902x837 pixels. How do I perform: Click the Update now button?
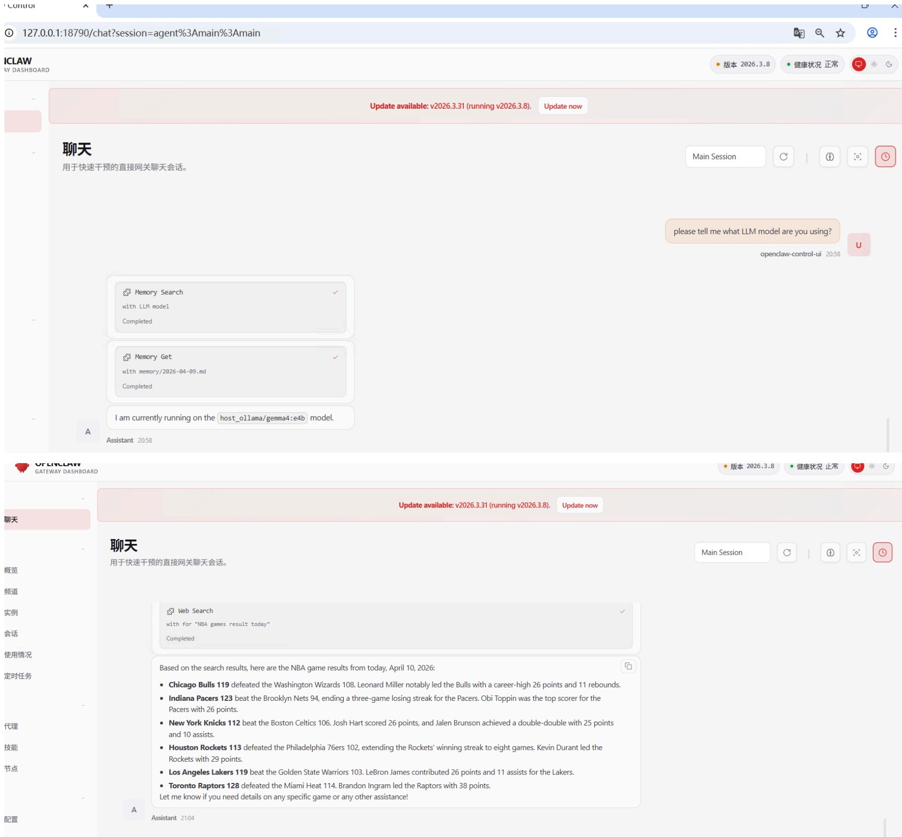[563, 106]
